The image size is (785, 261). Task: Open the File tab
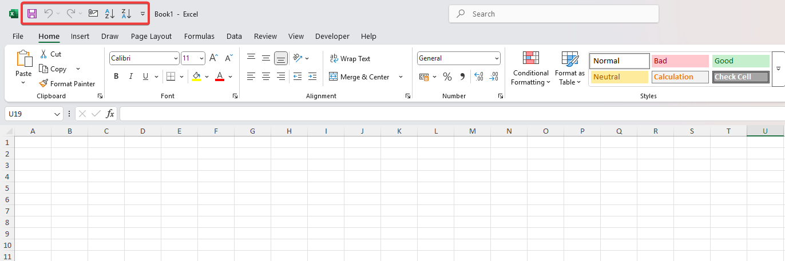18,36
